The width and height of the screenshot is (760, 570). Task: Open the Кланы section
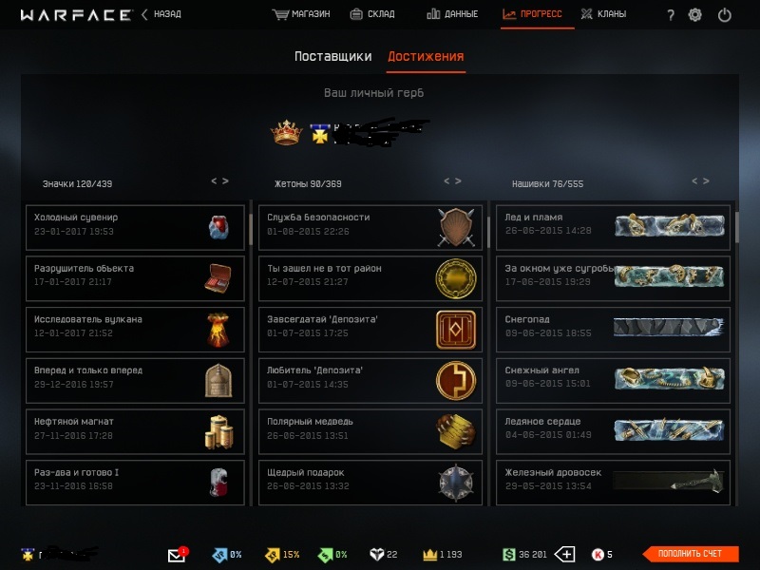(603, 14)
